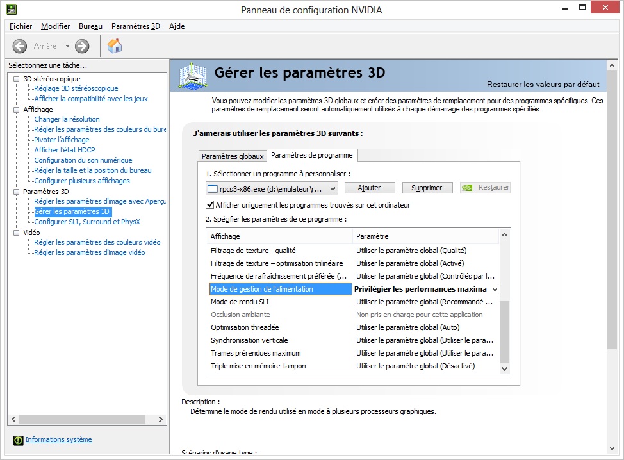Viewport: 624px width, 460px height.
Task: Select the Paramètres de programme tab
Action: pos(312,155)
